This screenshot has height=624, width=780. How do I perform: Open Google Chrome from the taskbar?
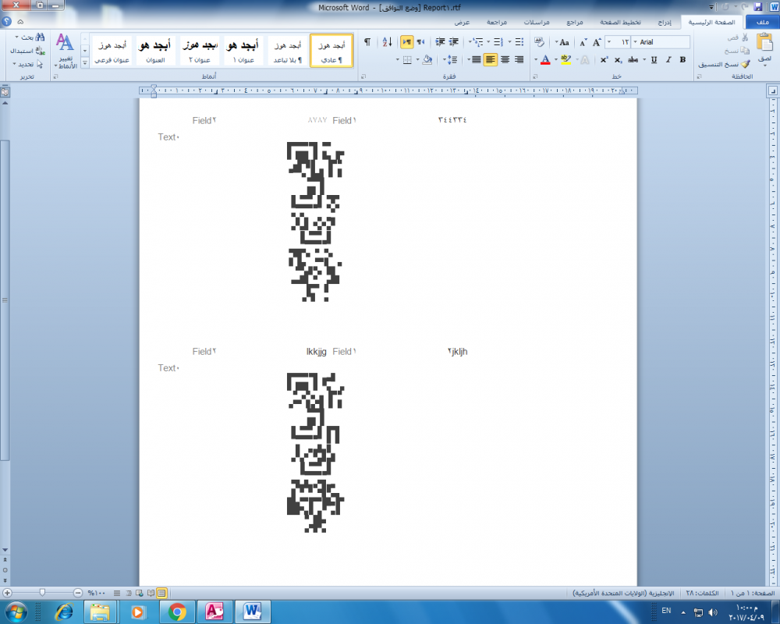point(176,612)
